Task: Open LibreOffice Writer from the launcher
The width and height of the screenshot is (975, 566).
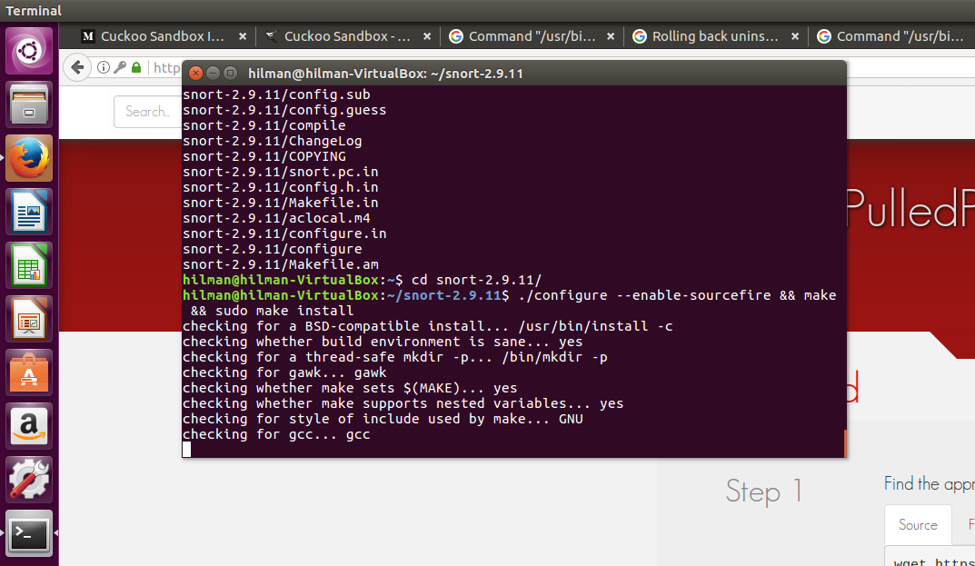Action: coord(29,213)
